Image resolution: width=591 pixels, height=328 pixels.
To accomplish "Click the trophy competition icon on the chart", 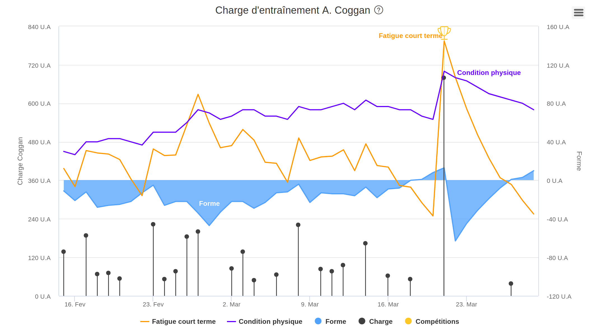I will coord(444,32).
